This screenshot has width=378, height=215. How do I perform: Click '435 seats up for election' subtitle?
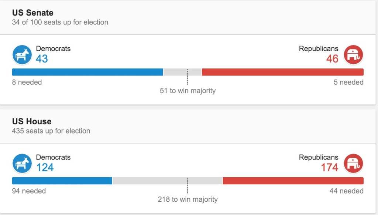click(51, 131)
